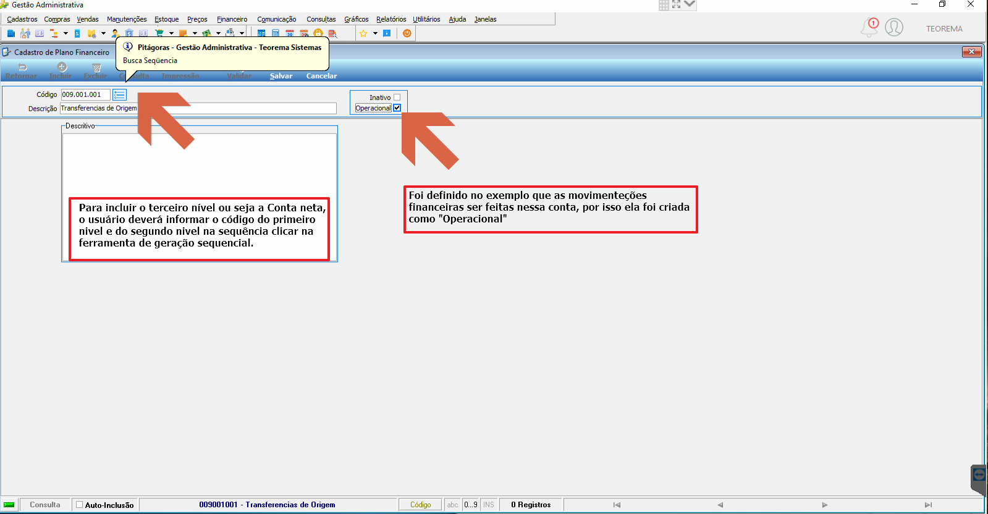Click the Cancelar button
The width and height of the screenshot is (988, 514).
click(x=321, y=76)
